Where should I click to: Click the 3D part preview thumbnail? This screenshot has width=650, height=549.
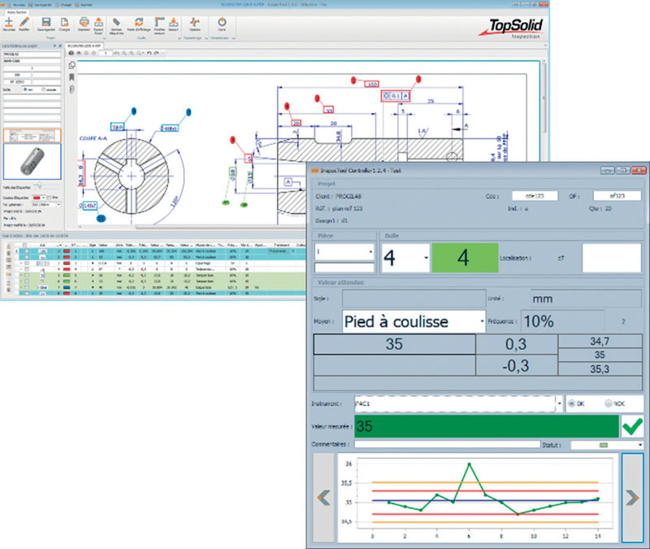(32, 161)
